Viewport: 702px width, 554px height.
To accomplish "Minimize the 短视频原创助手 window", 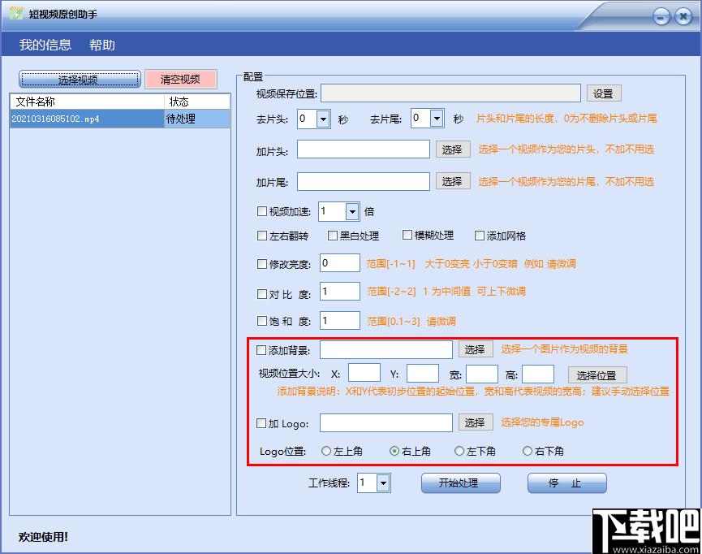I will point(661,17).
